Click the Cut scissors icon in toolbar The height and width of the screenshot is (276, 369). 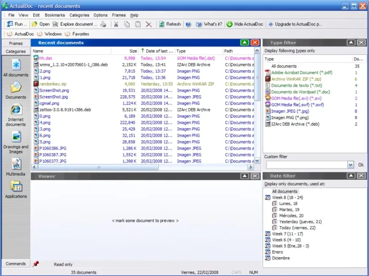click(x=116, y=24)
